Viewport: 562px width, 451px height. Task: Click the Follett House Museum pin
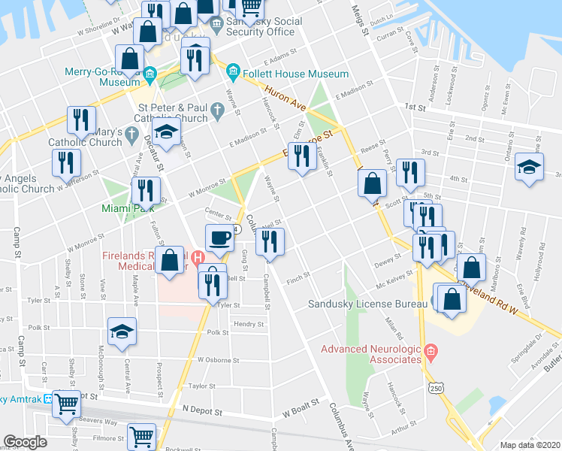(234, 71)
